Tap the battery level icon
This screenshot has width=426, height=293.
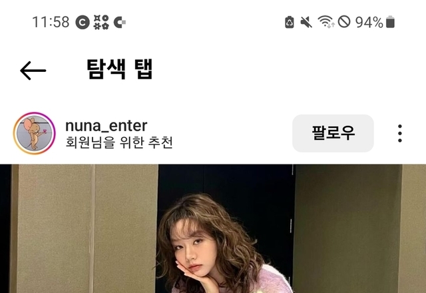point(390,22)
